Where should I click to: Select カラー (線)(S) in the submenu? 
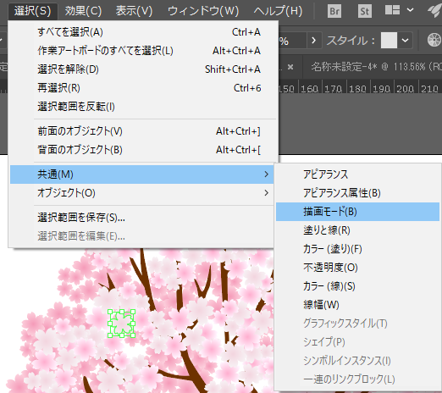[357, 286]
